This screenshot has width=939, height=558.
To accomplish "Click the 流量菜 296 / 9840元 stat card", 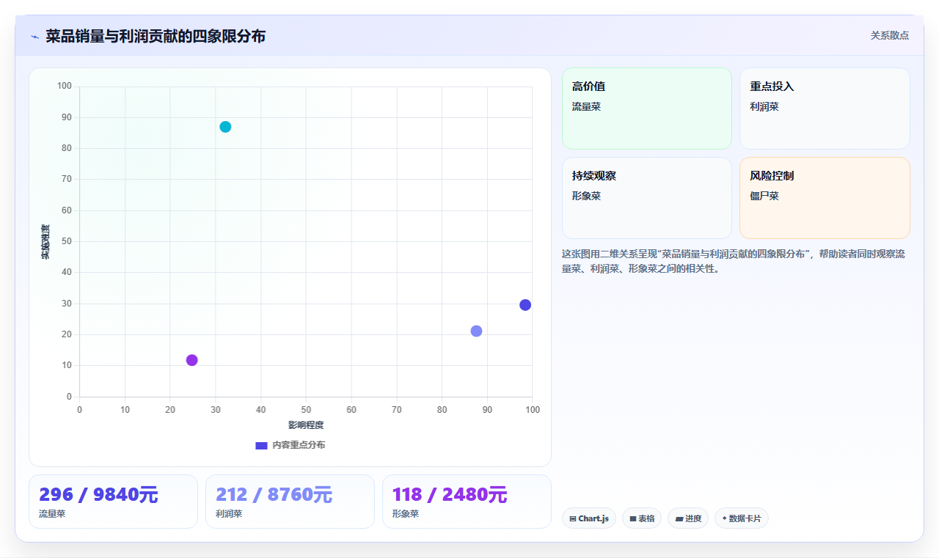I will point(113,502).
